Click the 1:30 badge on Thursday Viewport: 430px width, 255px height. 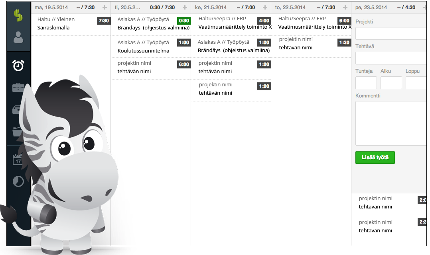tap(344, 43)
